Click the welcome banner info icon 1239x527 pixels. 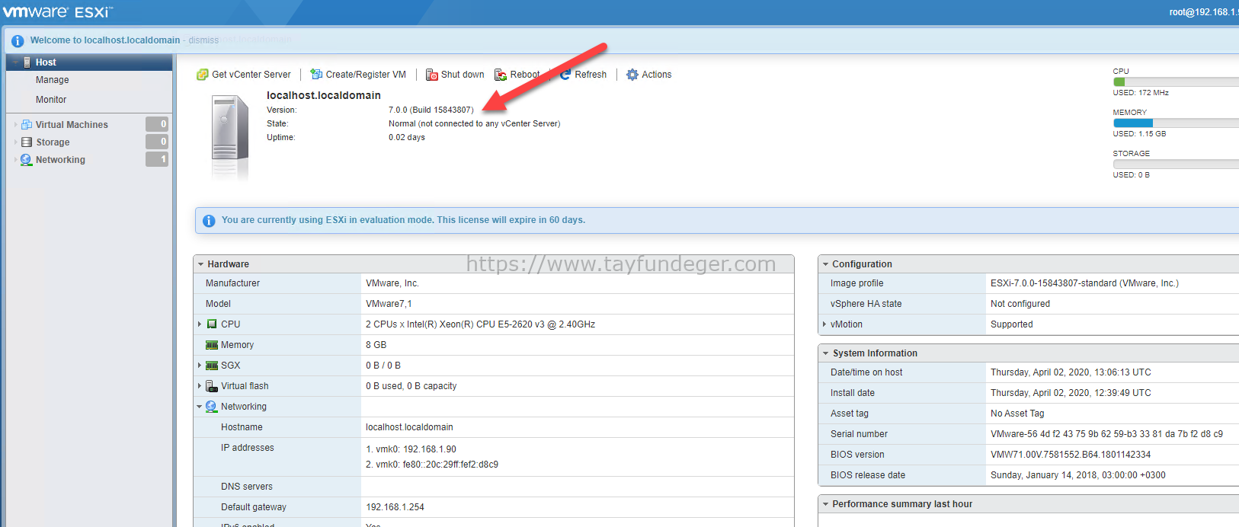[x=18, y=40]
